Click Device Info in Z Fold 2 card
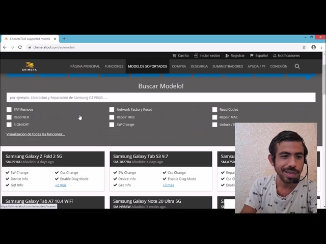 tap(19, 179)
